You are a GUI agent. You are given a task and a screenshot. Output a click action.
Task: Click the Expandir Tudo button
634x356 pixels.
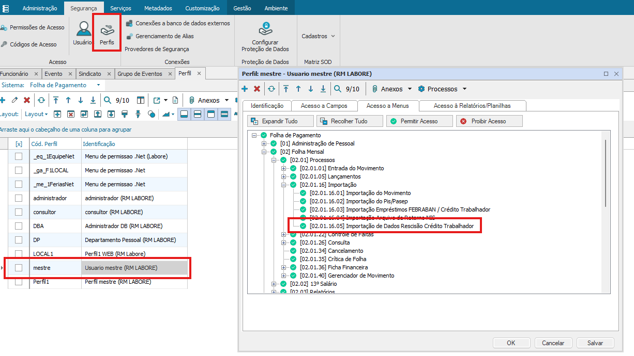coord(280,121)
